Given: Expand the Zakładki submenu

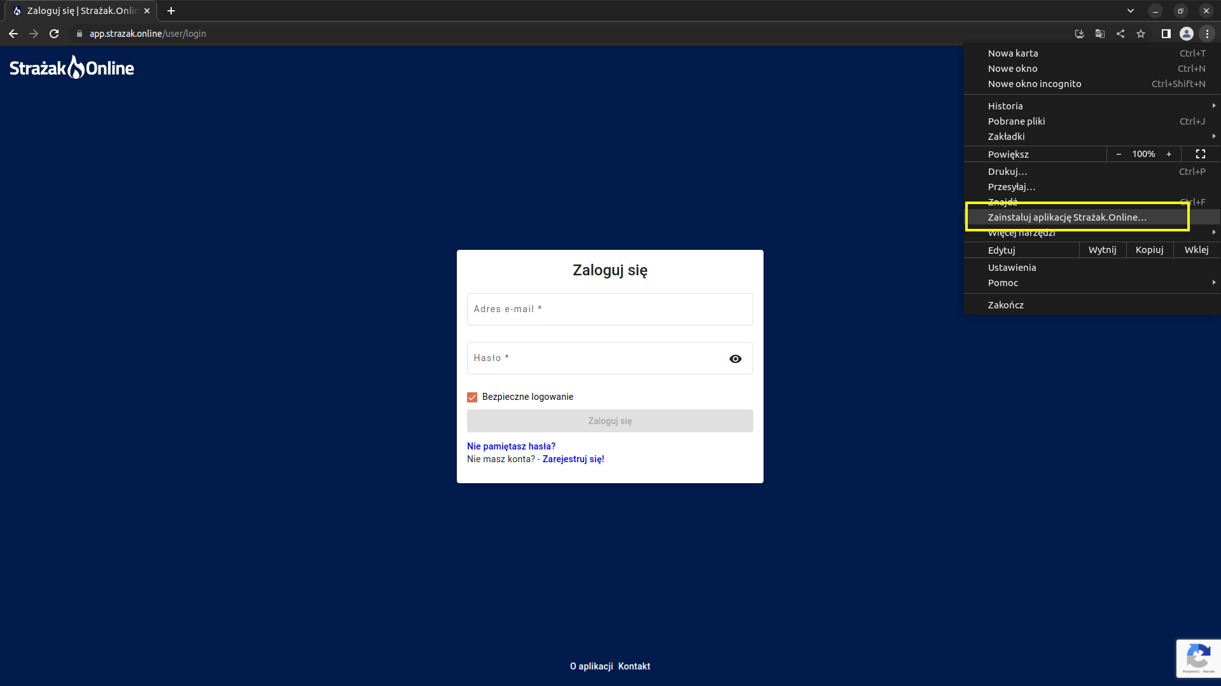Looking at the screenshot, I should 1092,137.
